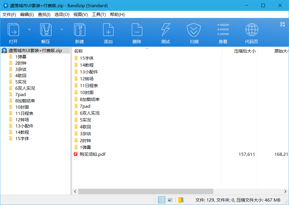Viewport: 289px width, 205px height.
Task: Switch to details view in status bar
Action: point(162,200)
